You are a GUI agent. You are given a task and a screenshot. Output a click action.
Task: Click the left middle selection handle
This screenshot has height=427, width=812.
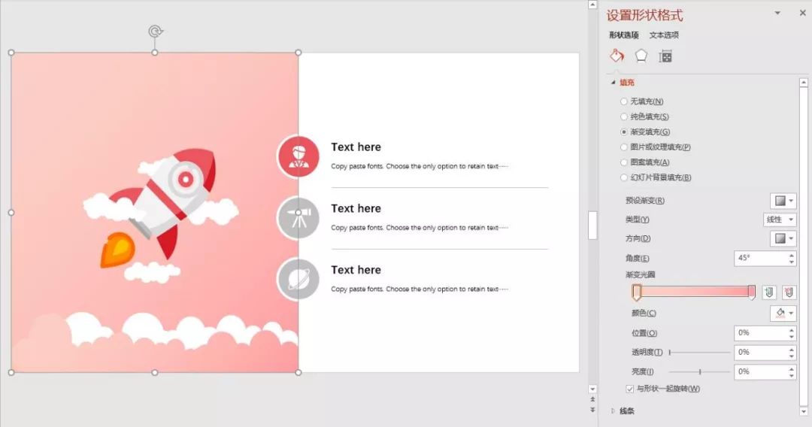11,212
